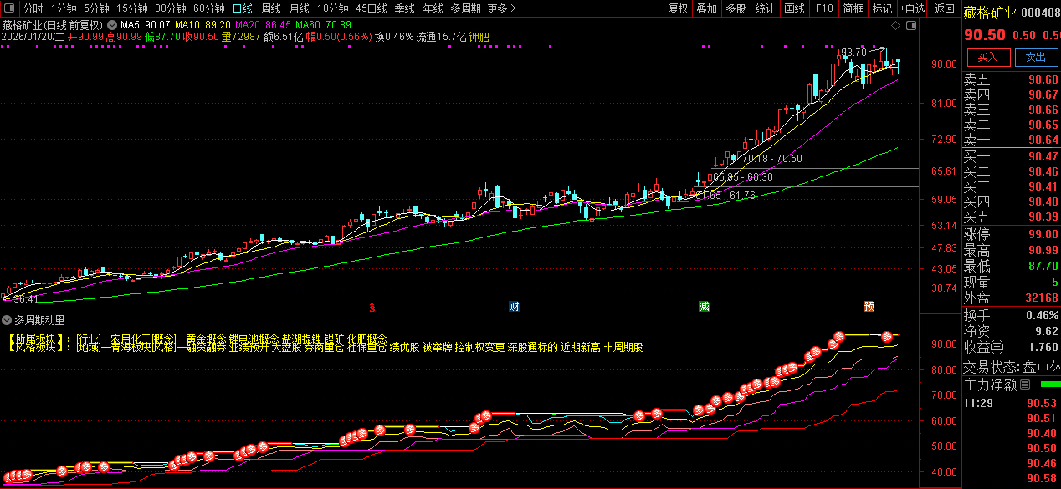Collapse the 多周期动量 indicator panel
The image size is (1061, 489).
point(8,320)
